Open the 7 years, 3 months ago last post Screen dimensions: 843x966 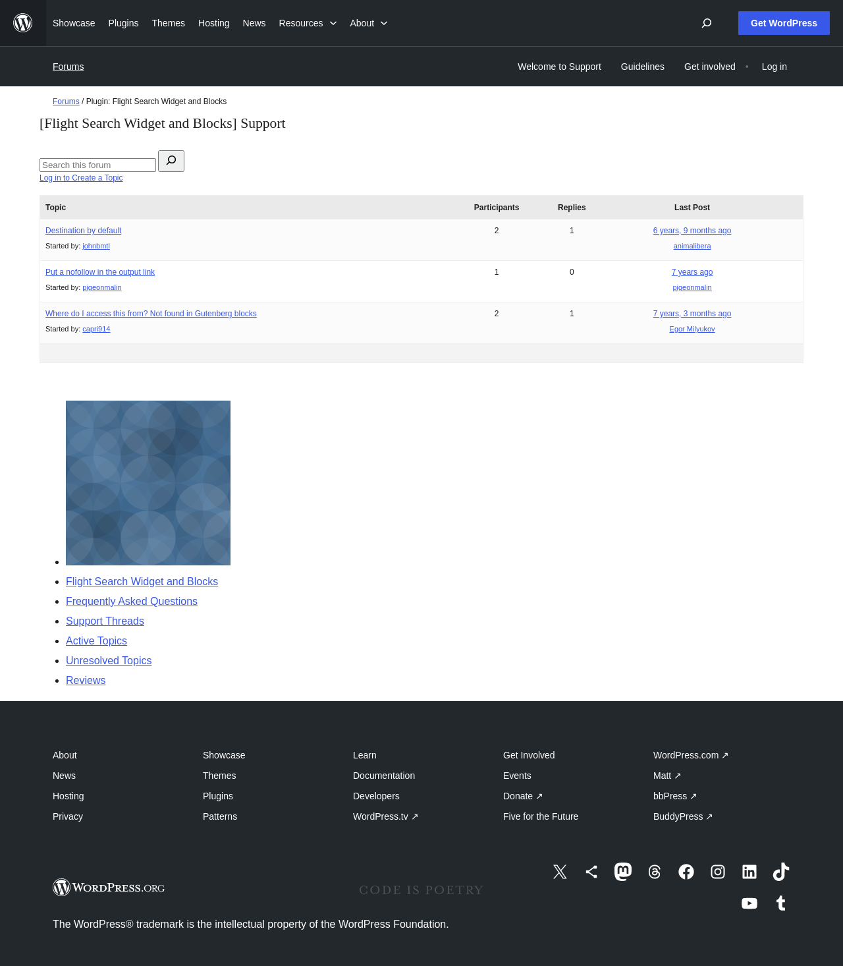(692, 314)
